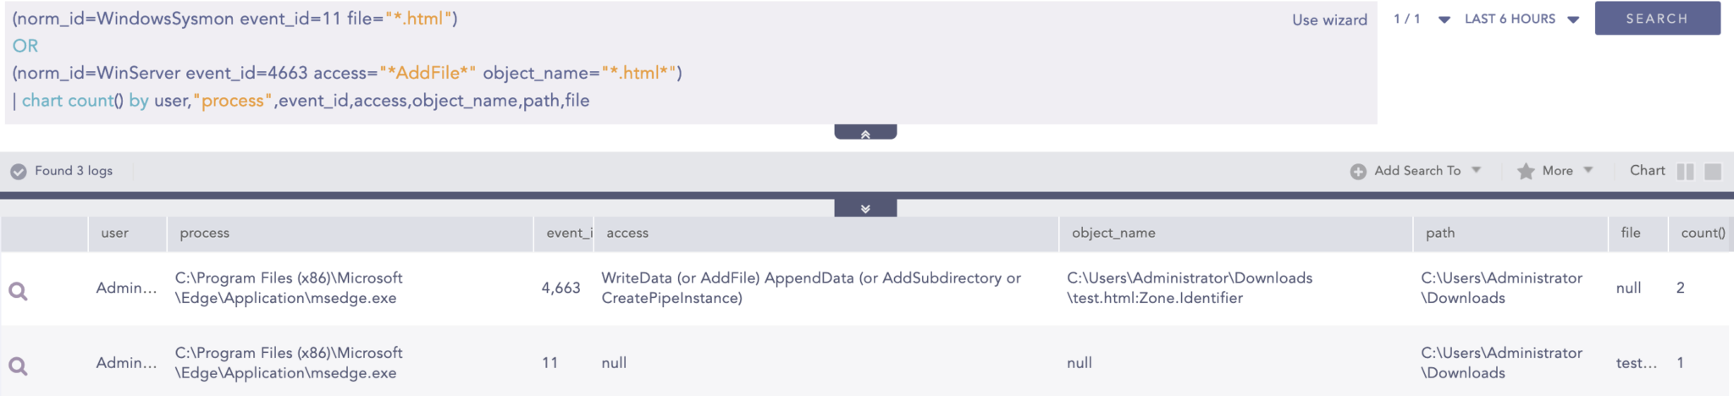The width and height of the screenshot is (1734, 396).
Task: Sort by the count() column header
Action: tap(1703, 233)
